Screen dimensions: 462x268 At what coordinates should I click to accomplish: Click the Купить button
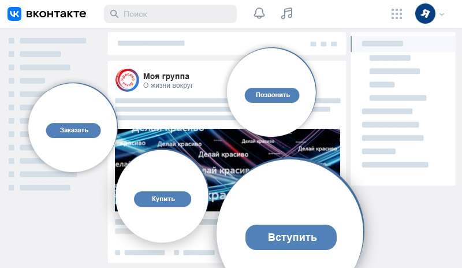[x=163, y=199]
